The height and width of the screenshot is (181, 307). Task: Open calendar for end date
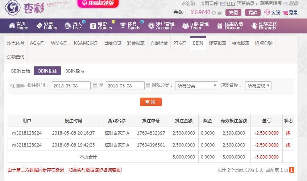coord(148,86)
